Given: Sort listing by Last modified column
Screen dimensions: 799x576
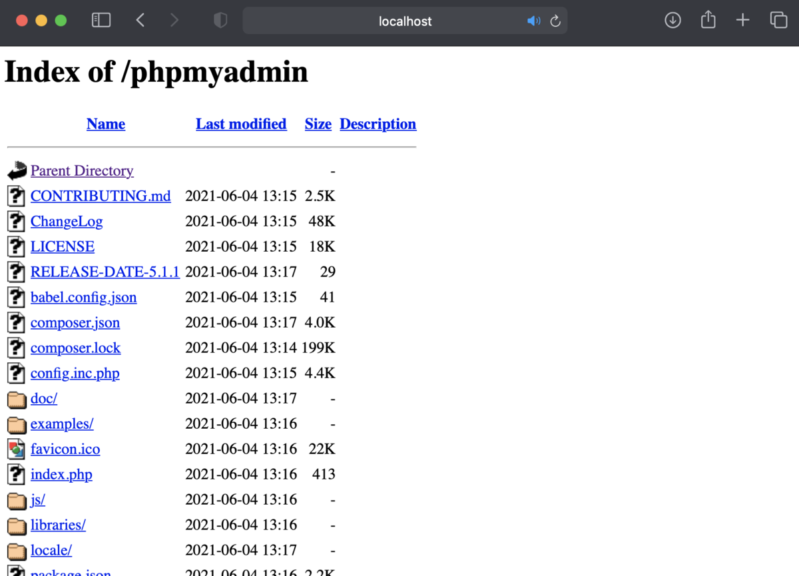Looking at the screenshot, I should 241,124.
